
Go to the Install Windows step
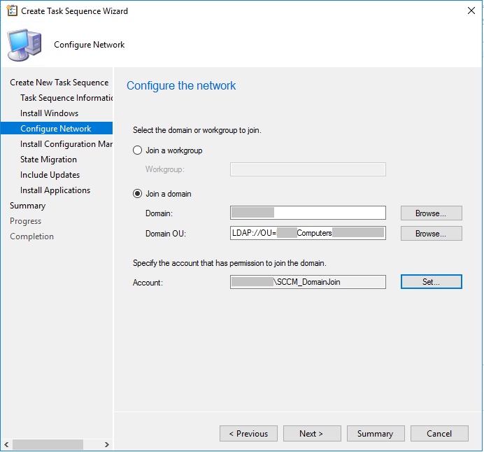click(x=50, y=113)
